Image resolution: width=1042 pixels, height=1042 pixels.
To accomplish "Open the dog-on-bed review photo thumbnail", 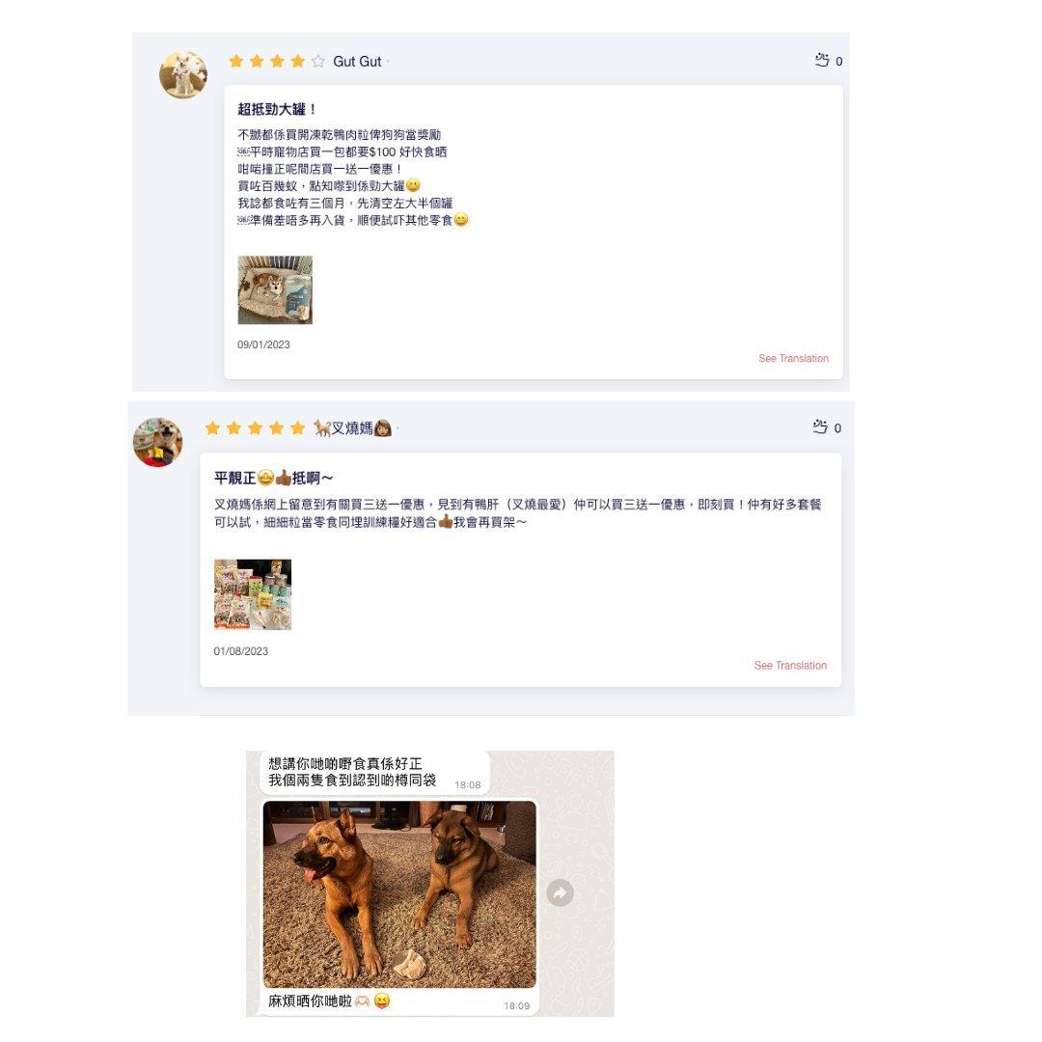I will point(275,289).
